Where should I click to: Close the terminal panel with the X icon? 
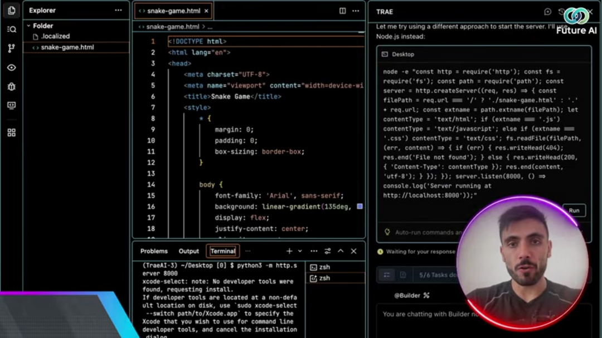tap(353, 251)
